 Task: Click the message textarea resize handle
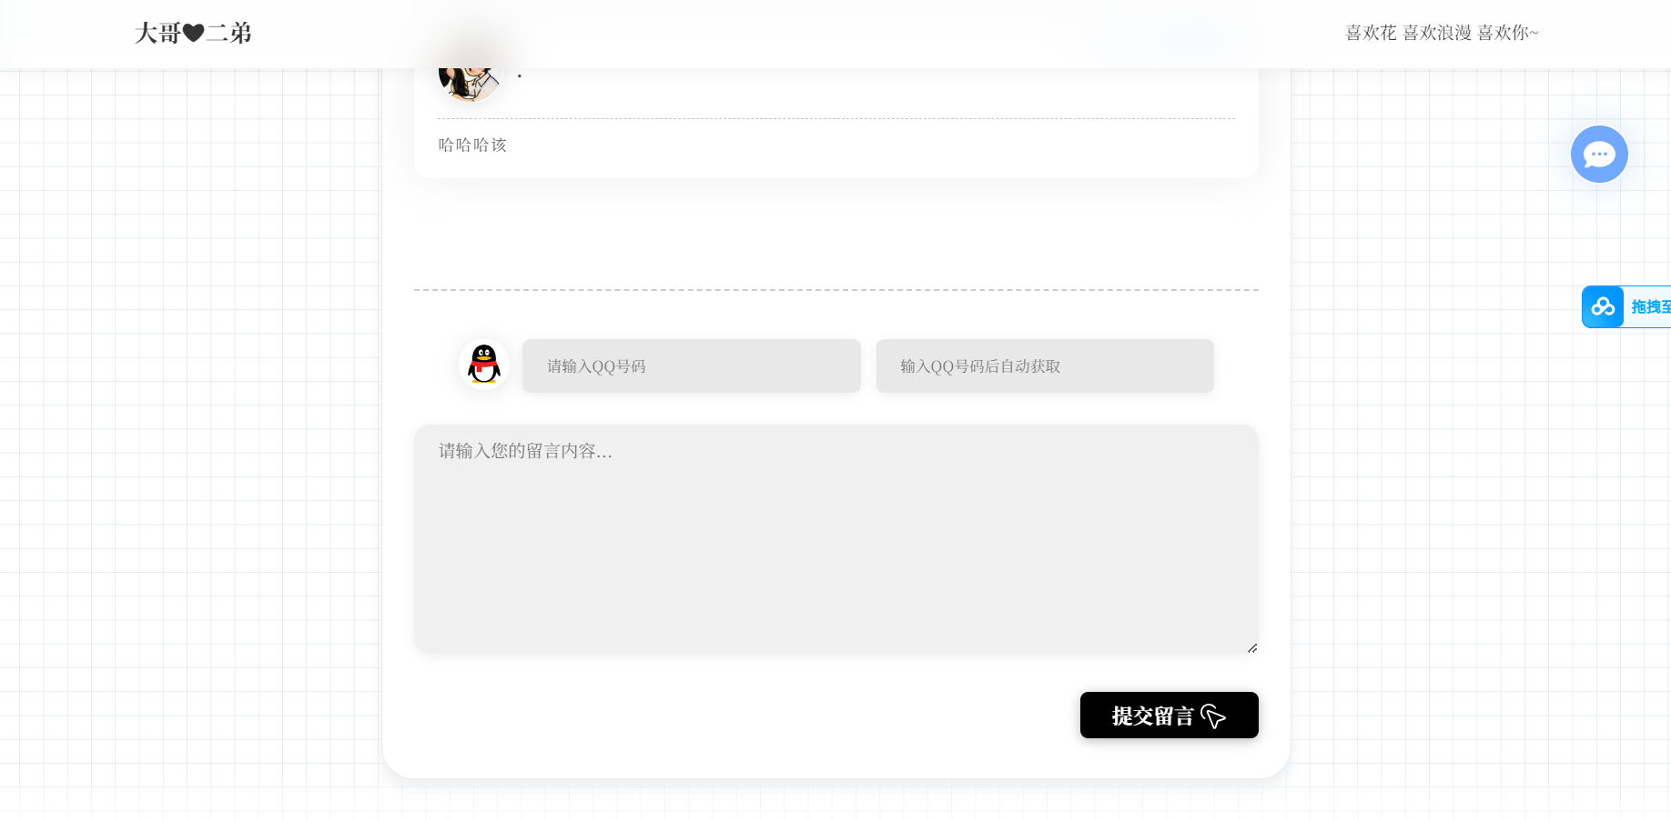[1252, 647]
